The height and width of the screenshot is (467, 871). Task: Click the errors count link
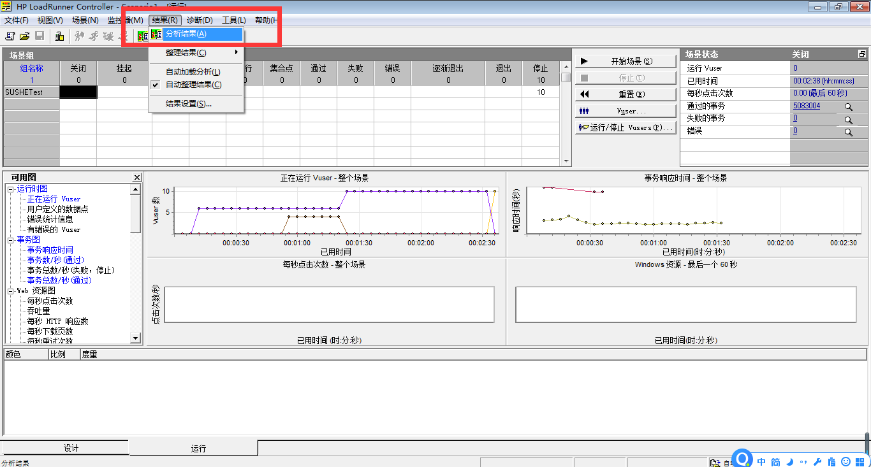tap(795, 131)
